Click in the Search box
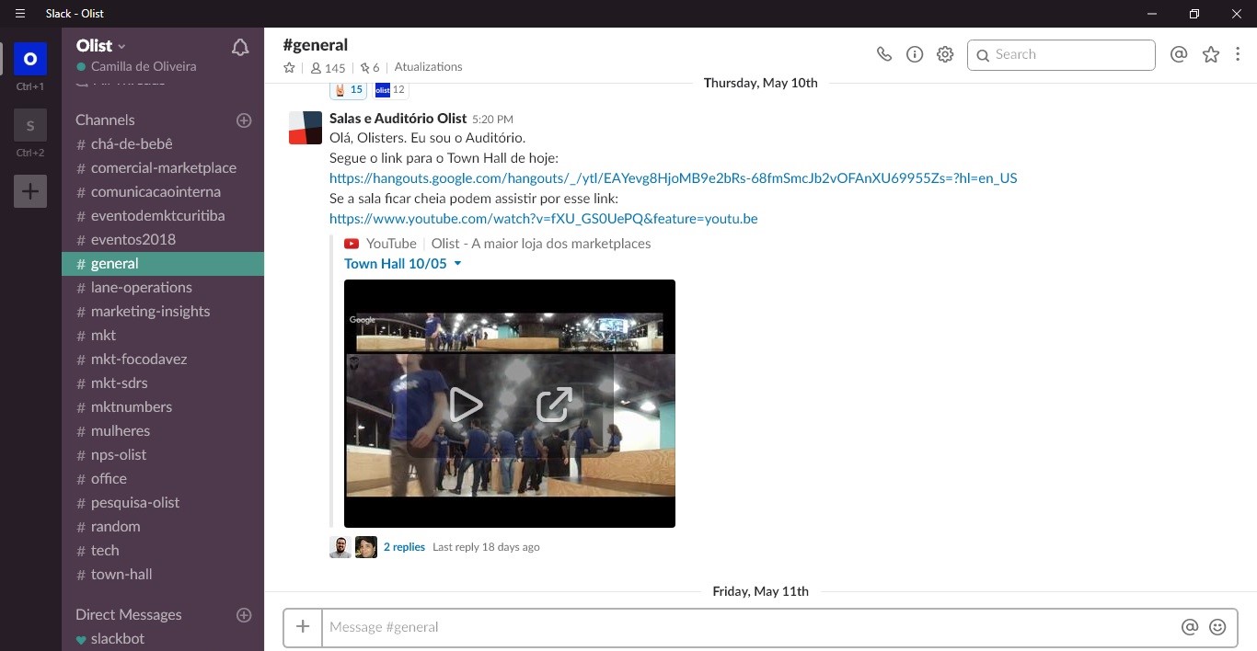 tap(1061, 55)
